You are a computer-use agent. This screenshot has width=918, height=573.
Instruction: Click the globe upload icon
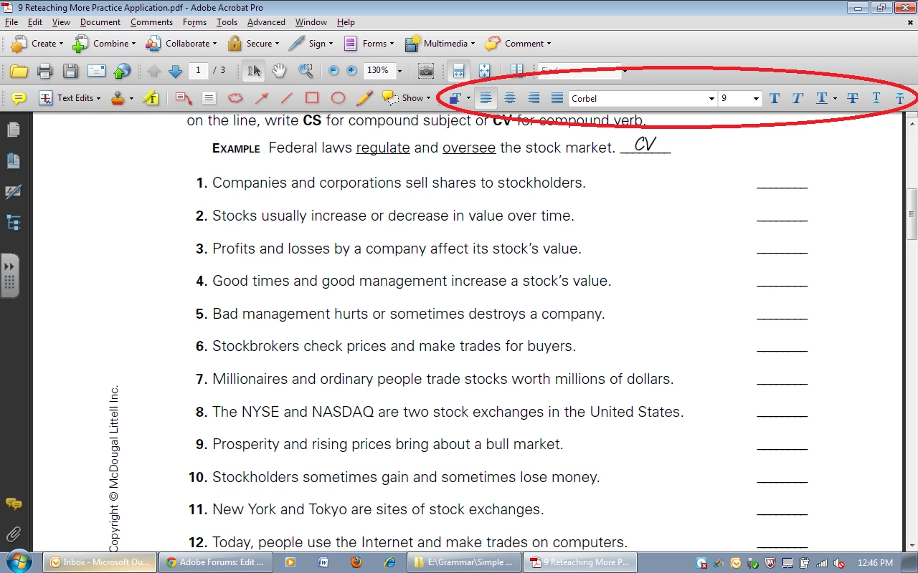[x=123, y=71]
